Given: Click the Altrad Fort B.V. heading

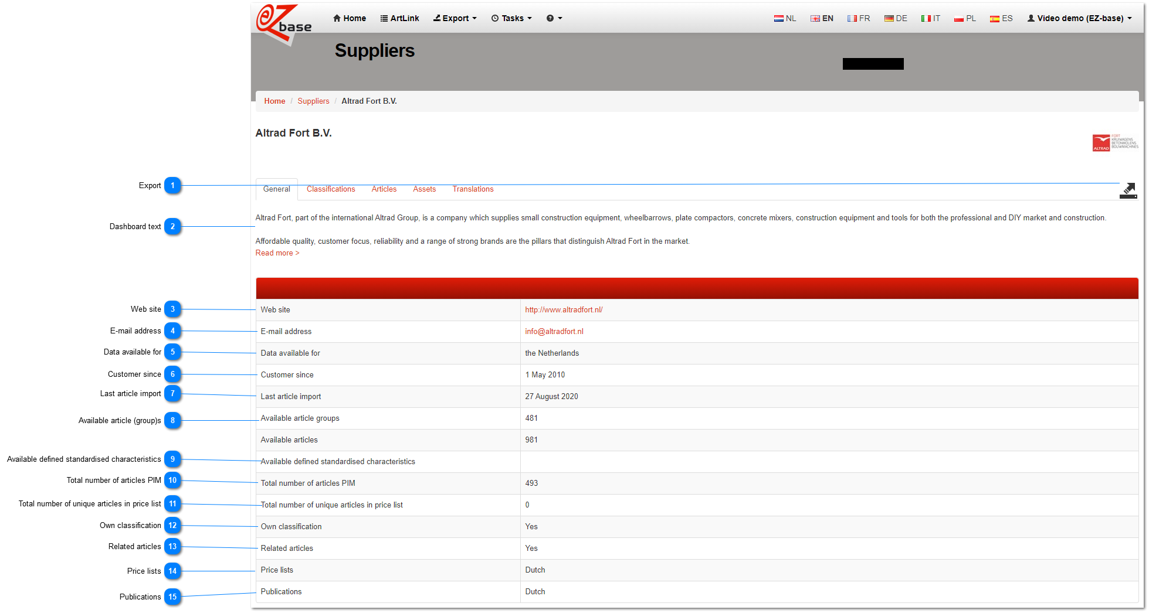Looking at the screenshot, I should 294,133.
